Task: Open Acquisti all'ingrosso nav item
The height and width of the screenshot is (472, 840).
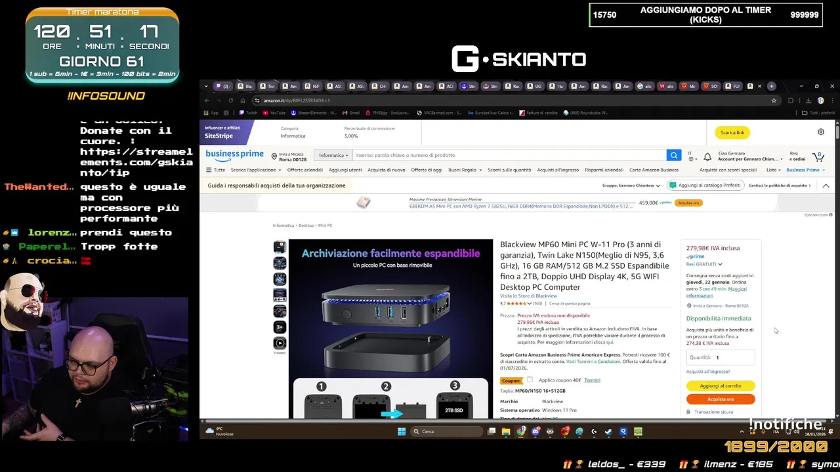Action: pyautogui.click(x=558, y=170)
